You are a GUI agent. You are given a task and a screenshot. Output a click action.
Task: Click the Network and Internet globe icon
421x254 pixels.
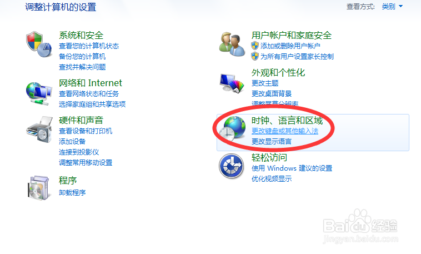pos(39,94)
